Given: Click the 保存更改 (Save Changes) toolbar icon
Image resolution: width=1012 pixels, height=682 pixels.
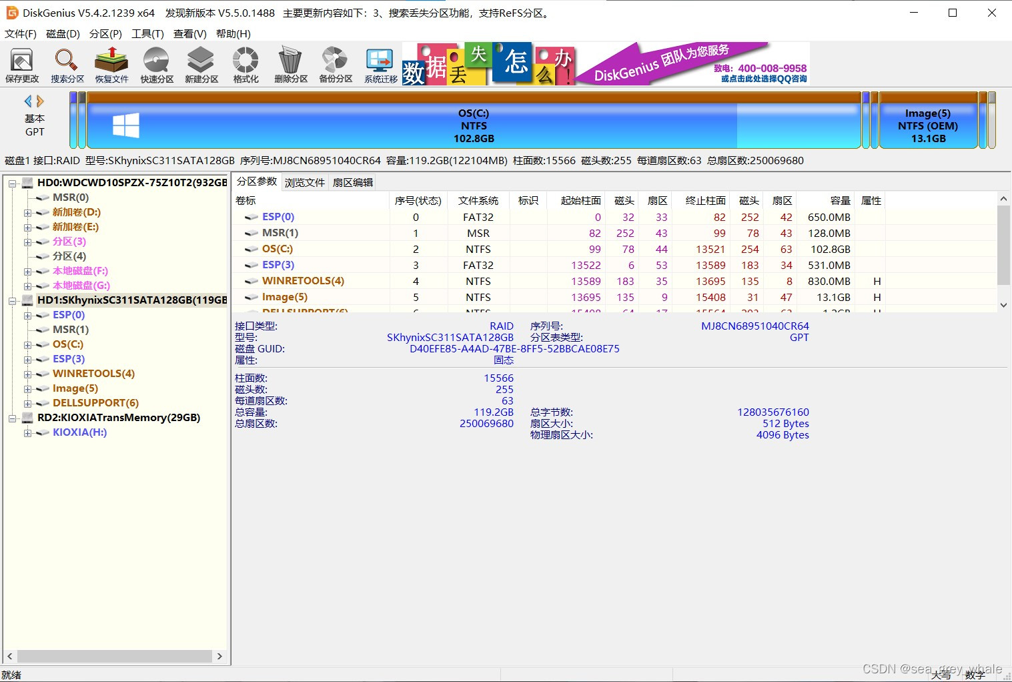Looking at the screenshot, I should (22, 65).
